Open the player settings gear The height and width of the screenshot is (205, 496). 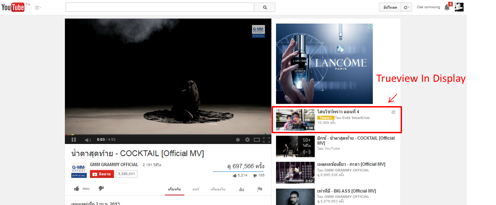click(x=247, y=140)
